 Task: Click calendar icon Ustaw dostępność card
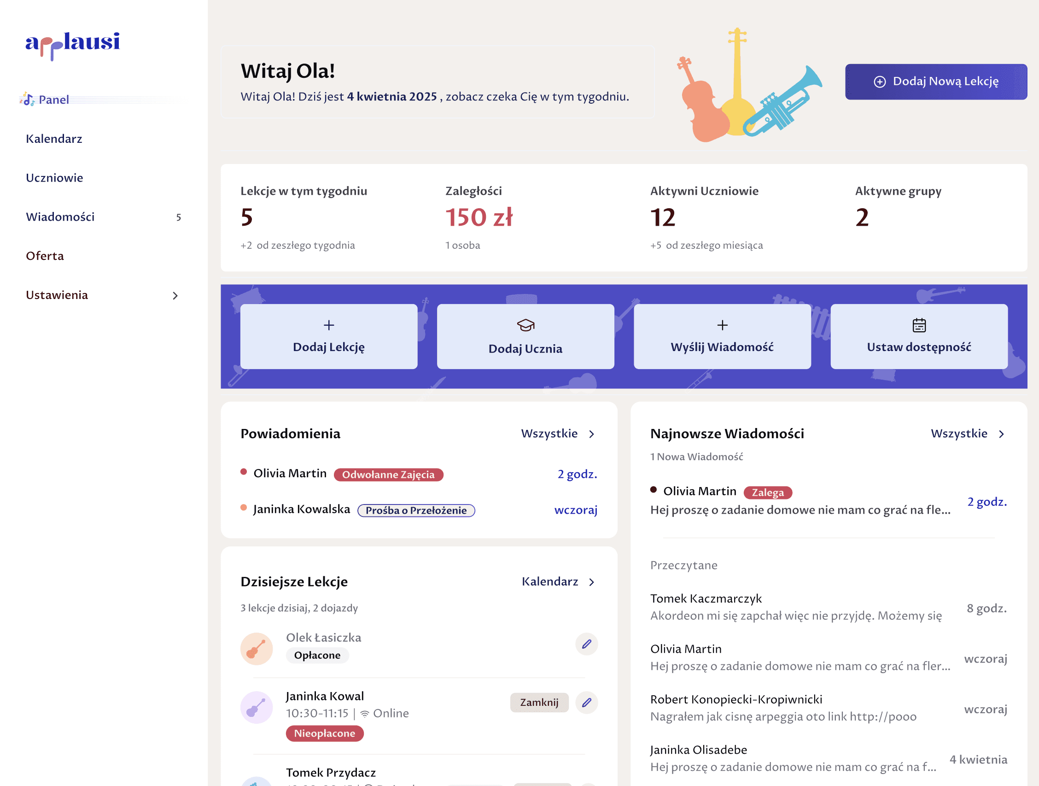pos(919,325)
